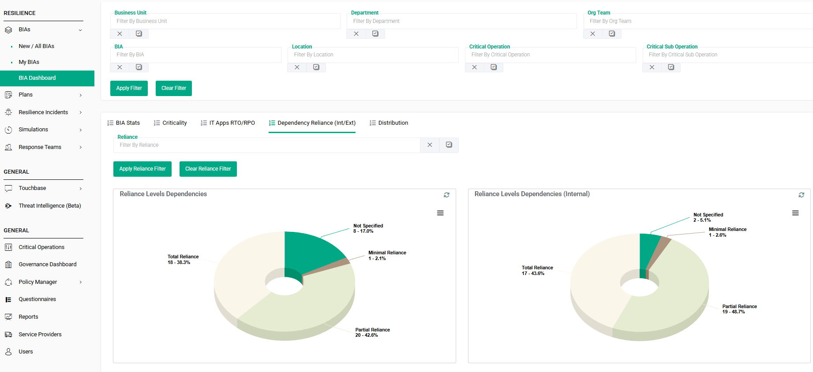Click the Response Teams icon
This screenshot has width=813, height=372.
pos(8,147)
